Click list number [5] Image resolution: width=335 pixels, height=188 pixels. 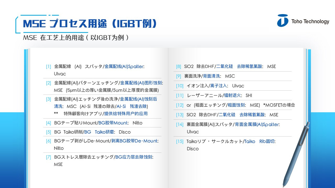click(x=48, y=132)
